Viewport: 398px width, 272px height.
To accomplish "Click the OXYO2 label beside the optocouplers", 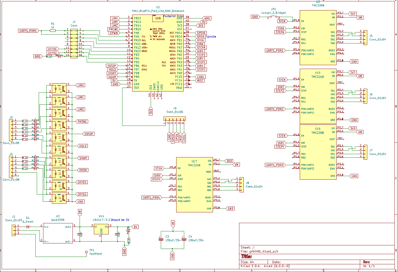I will coord(82,194).
